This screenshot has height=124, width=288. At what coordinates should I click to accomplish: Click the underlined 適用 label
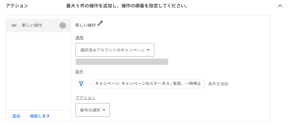79,38
